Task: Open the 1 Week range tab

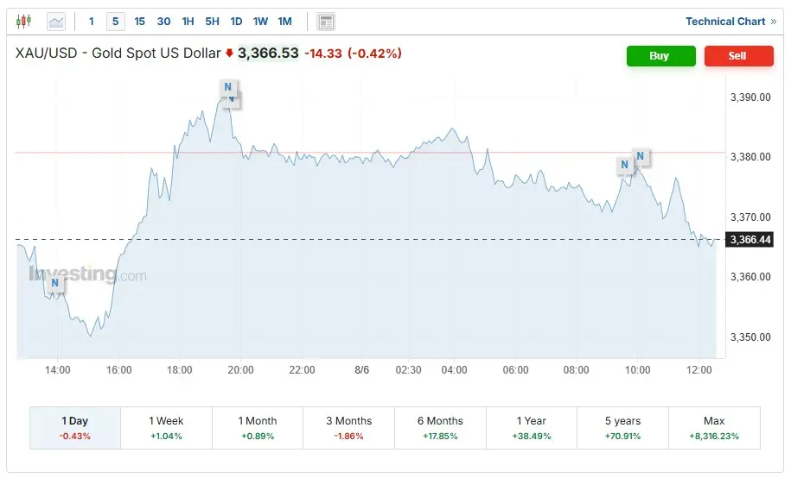Action: [166, 428]
